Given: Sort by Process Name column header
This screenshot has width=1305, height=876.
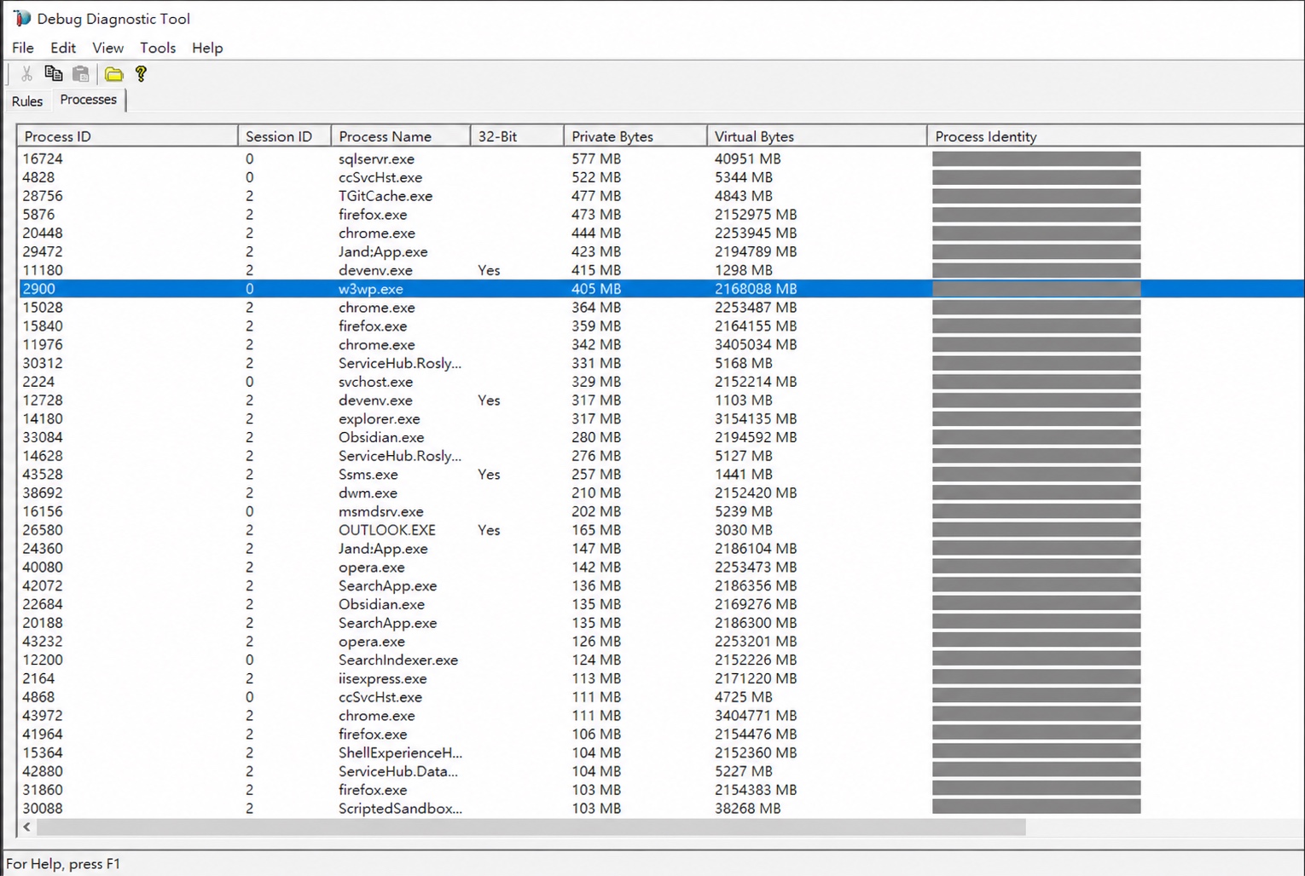Looking at the screenshot, I should click(x=401, y=136).
